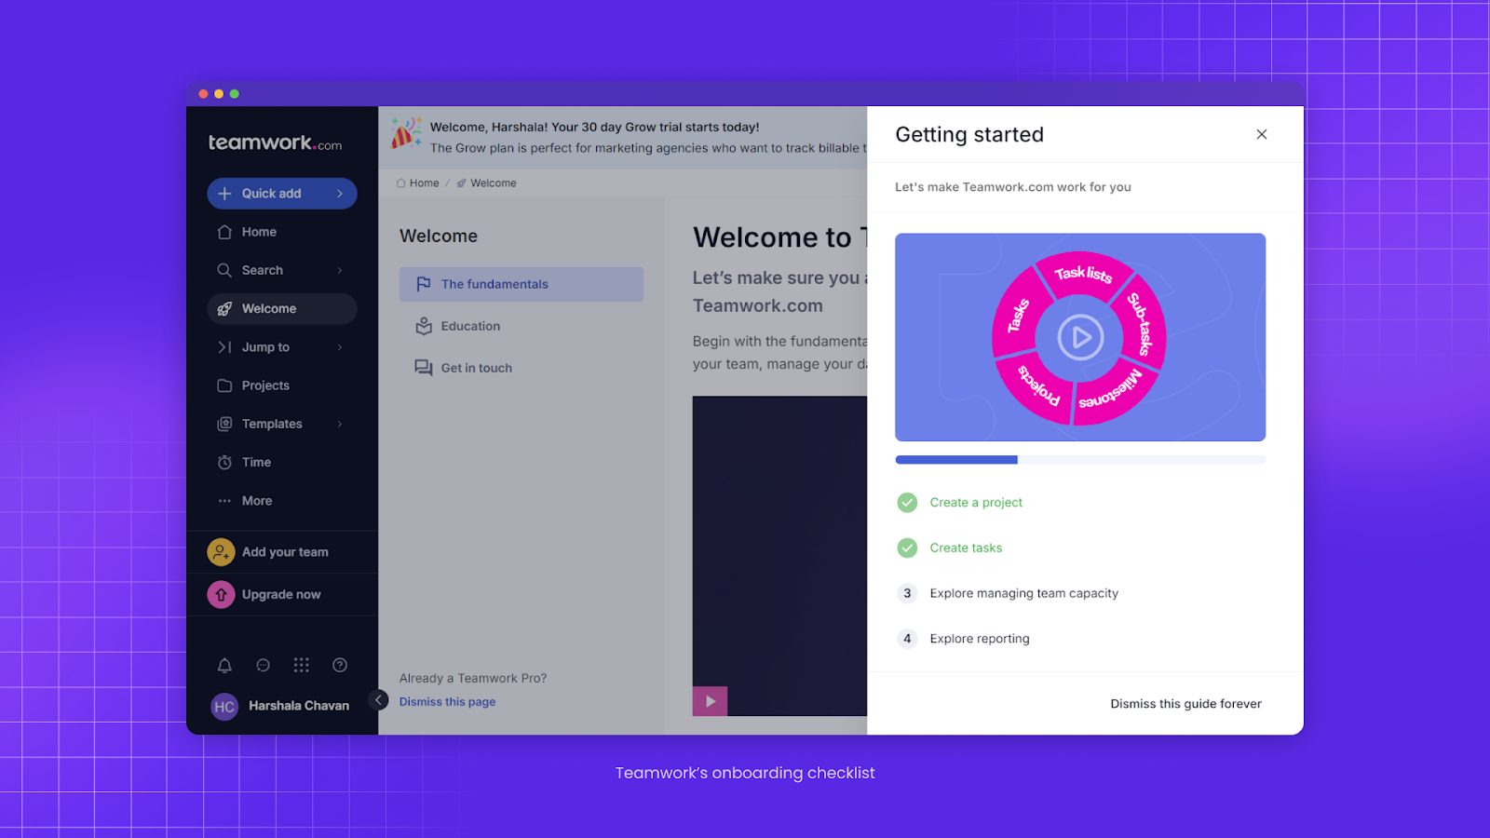Screen dimensions: 1490x838
Task: Click Dismiss this guide forever
Action: point(1185,704)
